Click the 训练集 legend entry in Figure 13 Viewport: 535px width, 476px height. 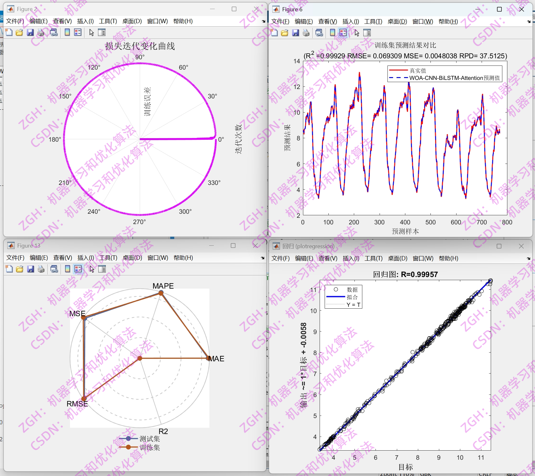pos(139,447)
